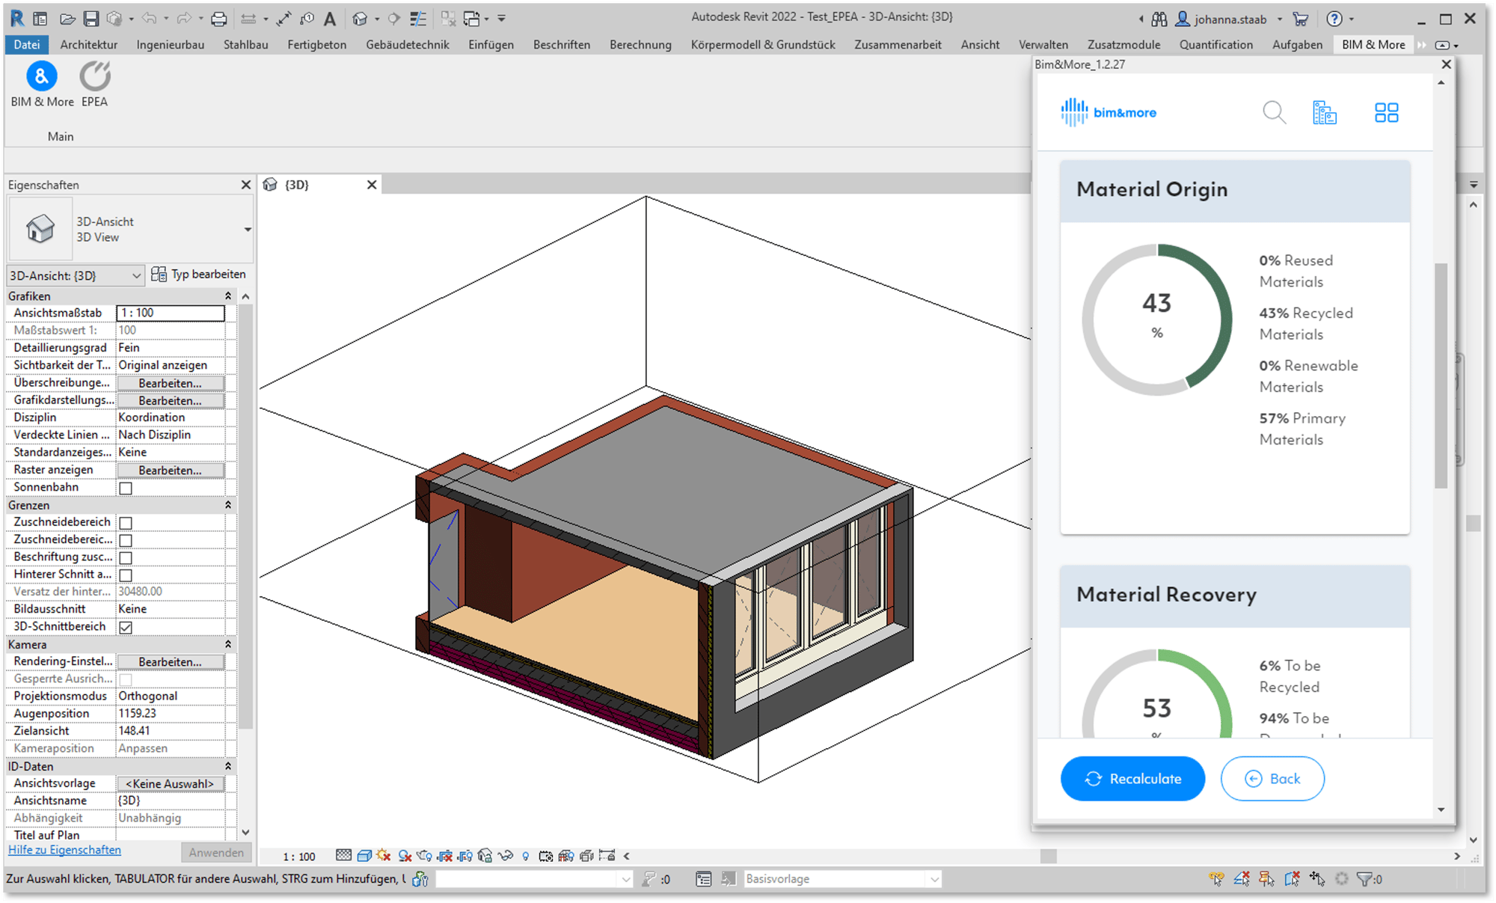Image resolution: width=1496 pixels, height=903 pixels.
Task: Uncheck the 3D-Schnittbereich checkbox
Action: (126, 627)
